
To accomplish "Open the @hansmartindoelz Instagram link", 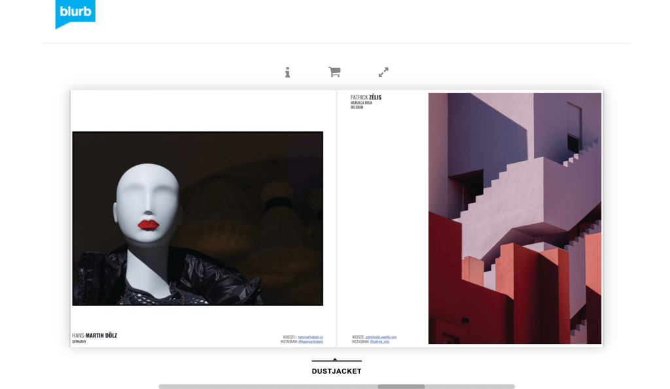I will click(310, 342).
